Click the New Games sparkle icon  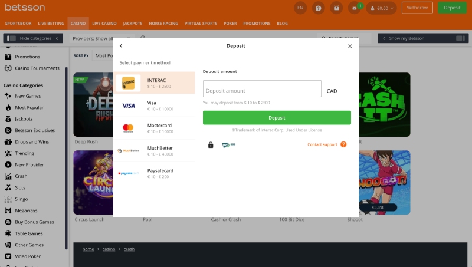point(8,96)
